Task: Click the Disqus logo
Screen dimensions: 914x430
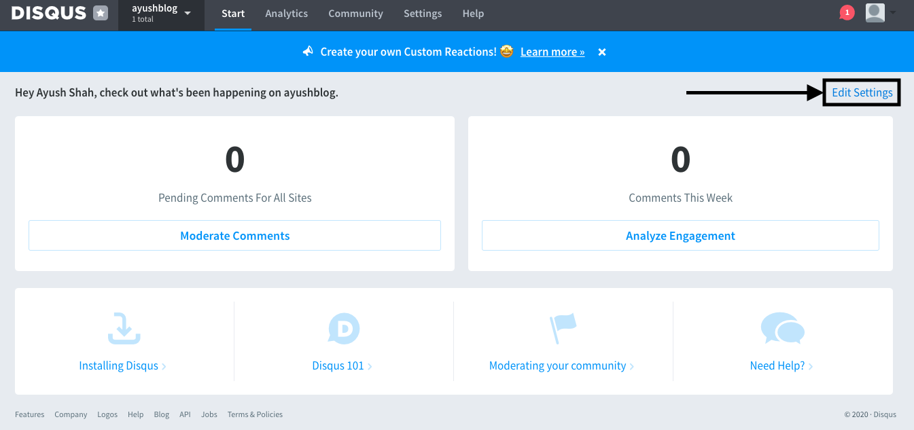Action: coord(49,13)
